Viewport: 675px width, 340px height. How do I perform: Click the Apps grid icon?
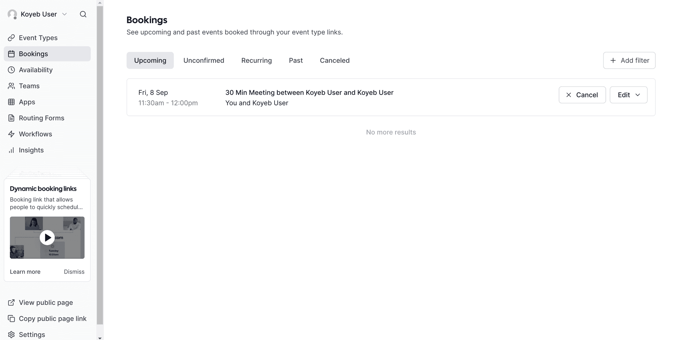(11, 102)
